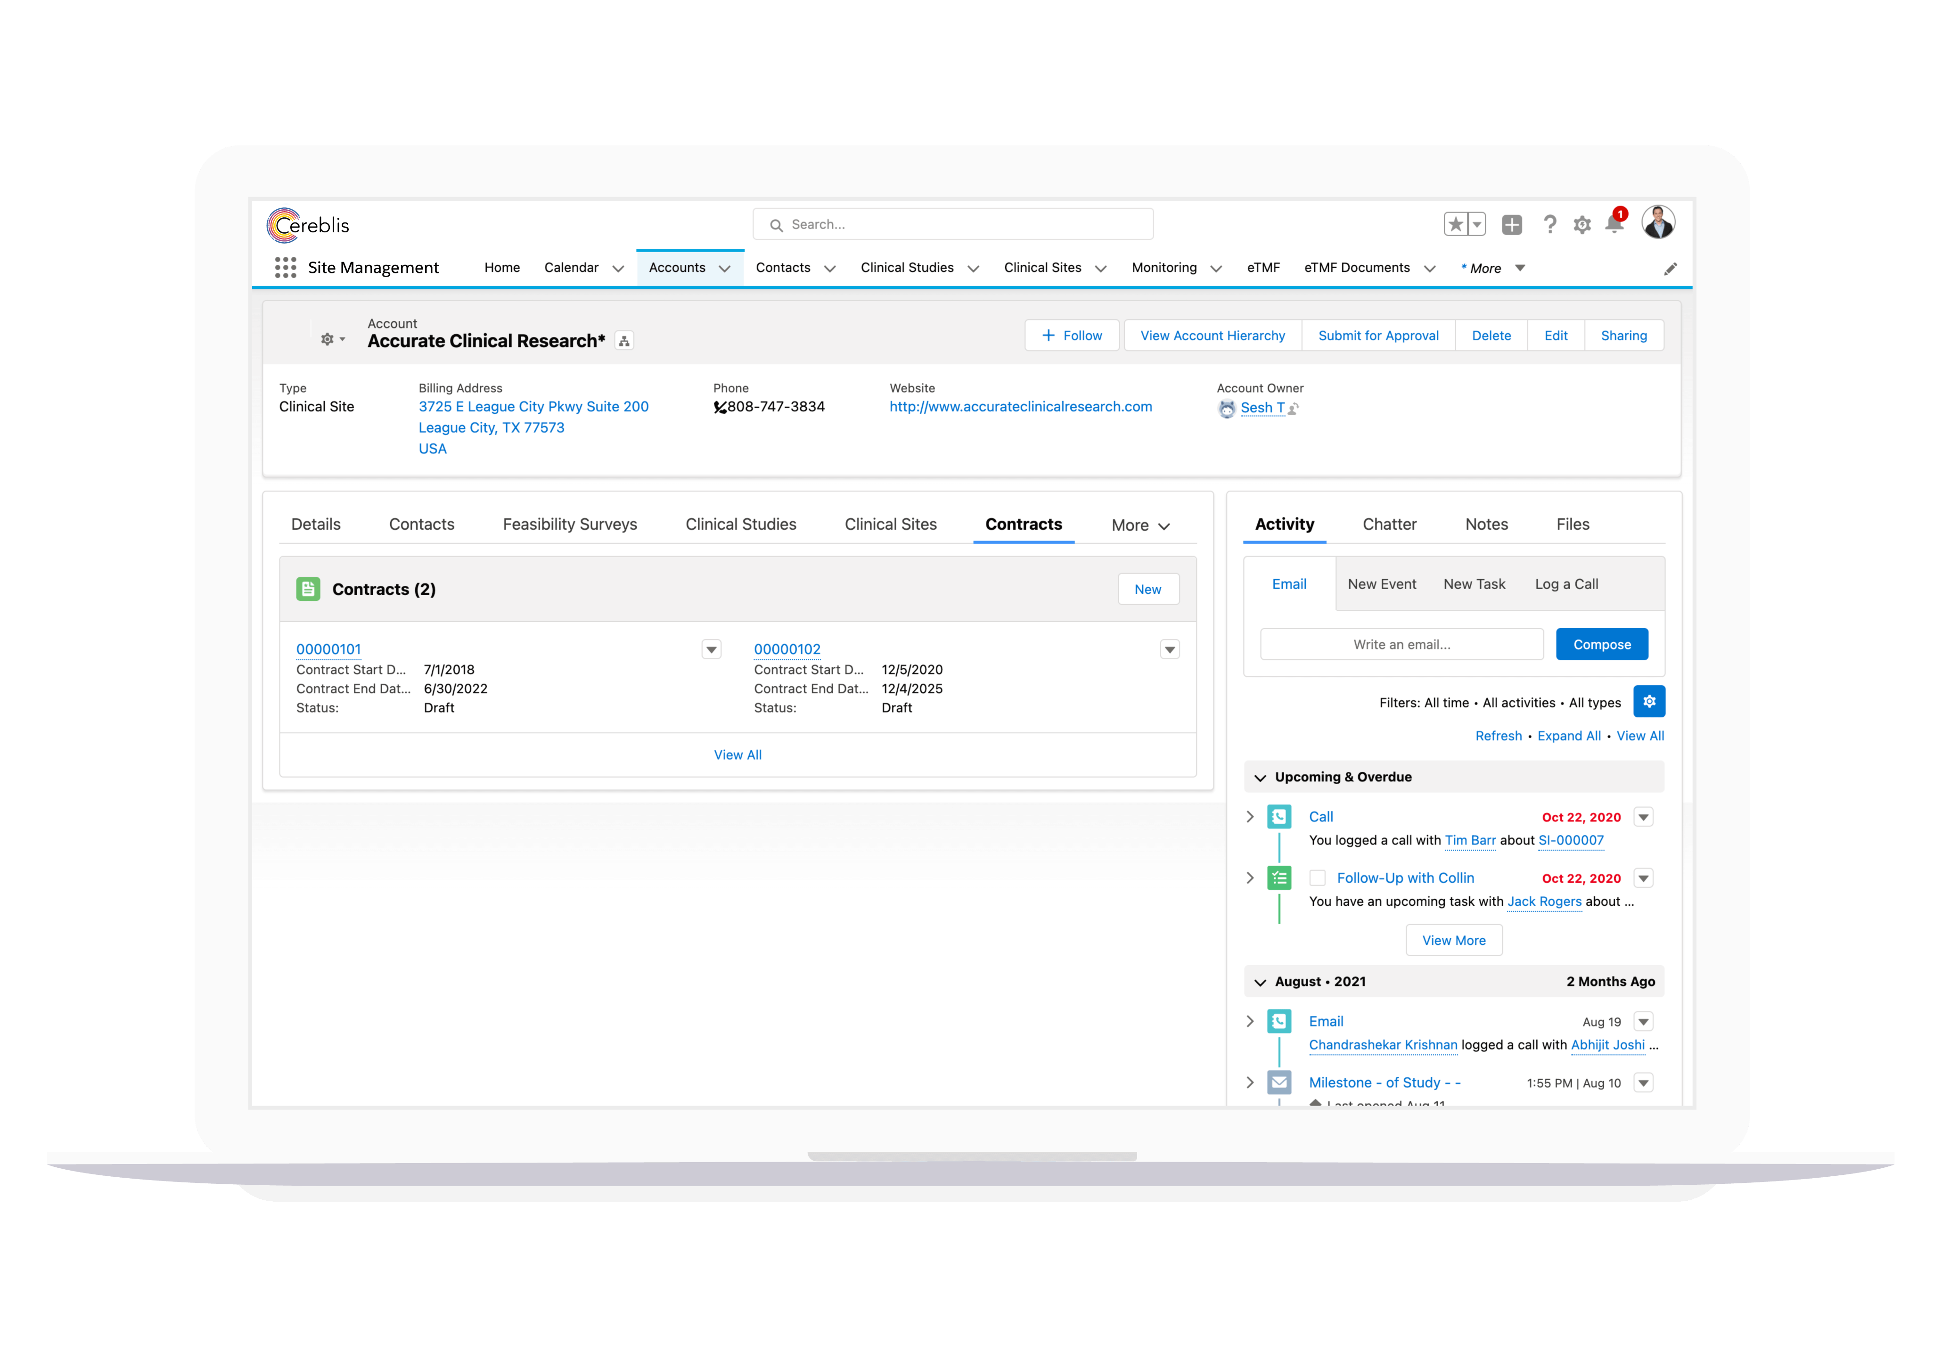1942x1345 pixels.
Task: Click the phone dial icon
Action: click(720, 408)
